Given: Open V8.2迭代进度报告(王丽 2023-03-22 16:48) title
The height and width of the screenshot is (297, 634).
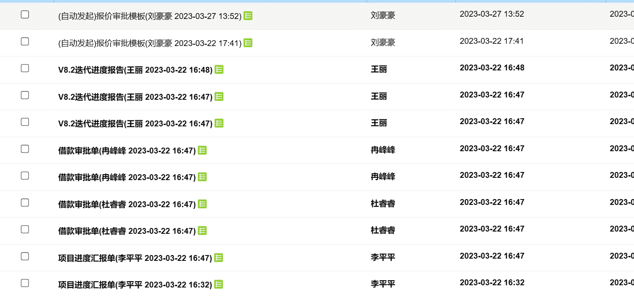Looking at the screenshot, I should pyautogui.click(x=135, y=70).
